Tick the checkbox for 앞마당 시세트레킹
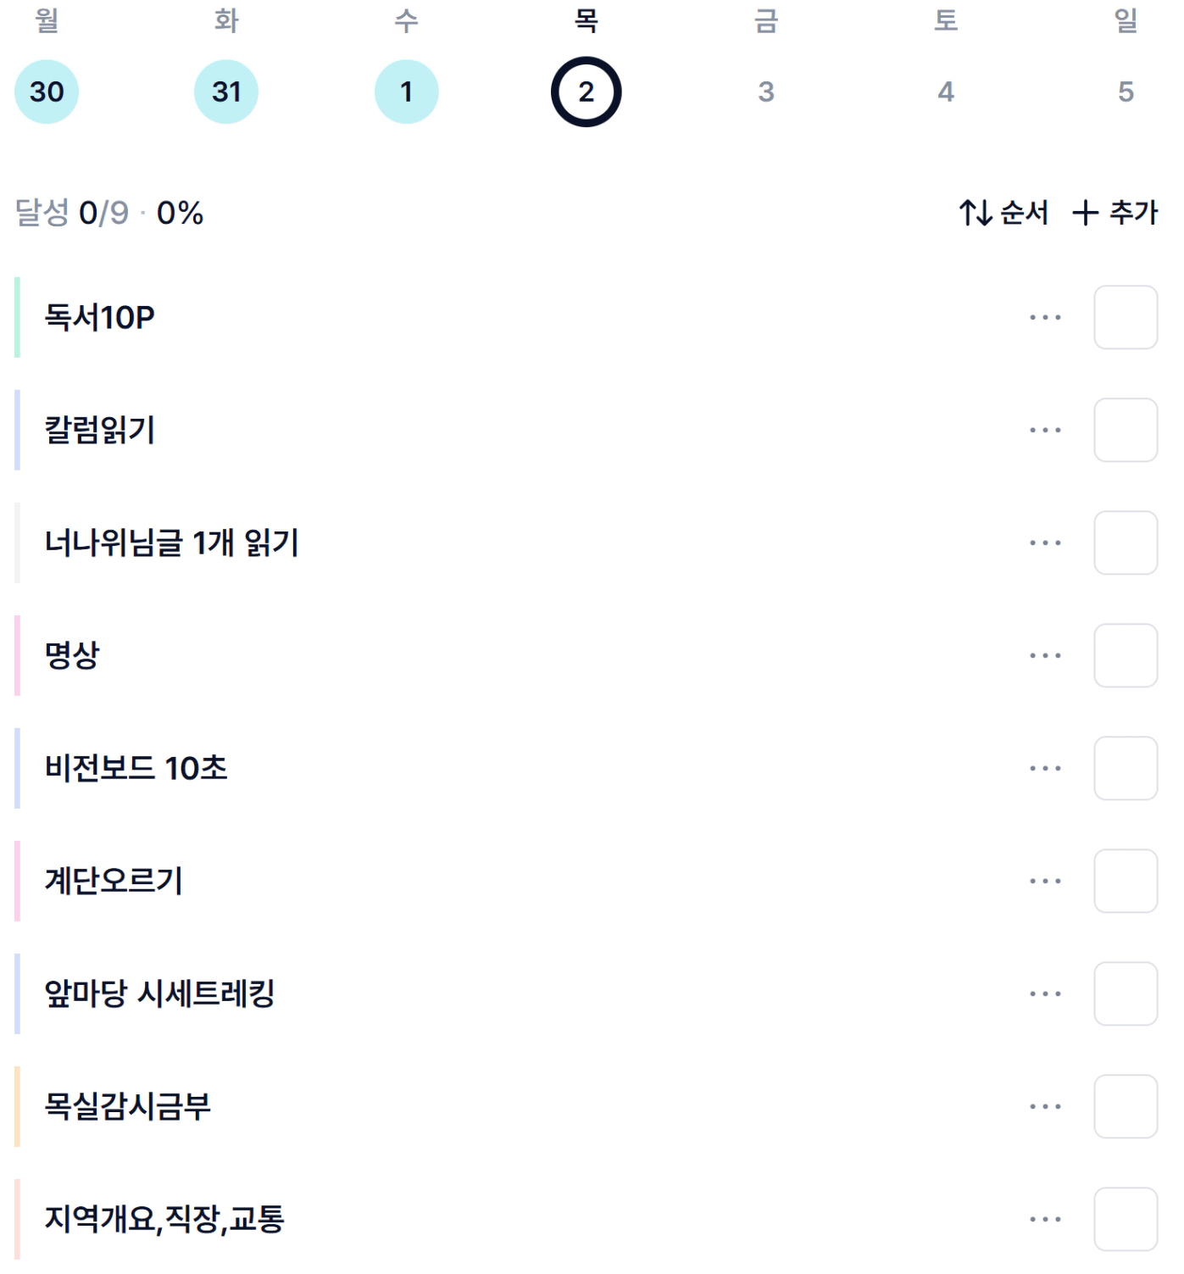The image size is (1184, 1274). (x=1125, y=994)
